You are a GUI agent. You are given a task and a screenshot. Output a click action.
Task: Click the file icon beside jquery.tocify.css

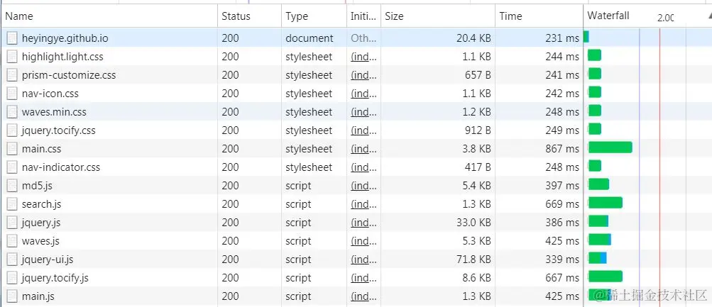point(13,130)
